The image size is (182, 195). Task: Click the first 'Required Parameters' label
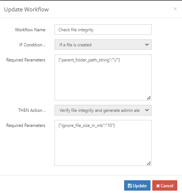tap(26, 60)
